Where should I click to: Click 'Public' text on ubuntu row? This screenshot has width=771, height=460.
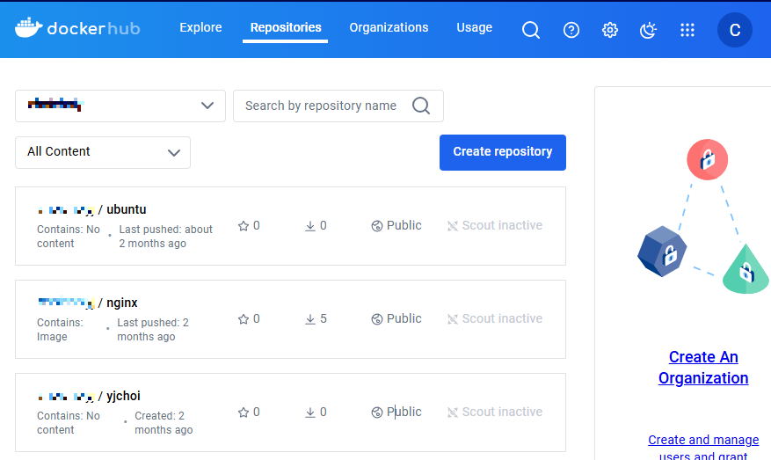404,225
